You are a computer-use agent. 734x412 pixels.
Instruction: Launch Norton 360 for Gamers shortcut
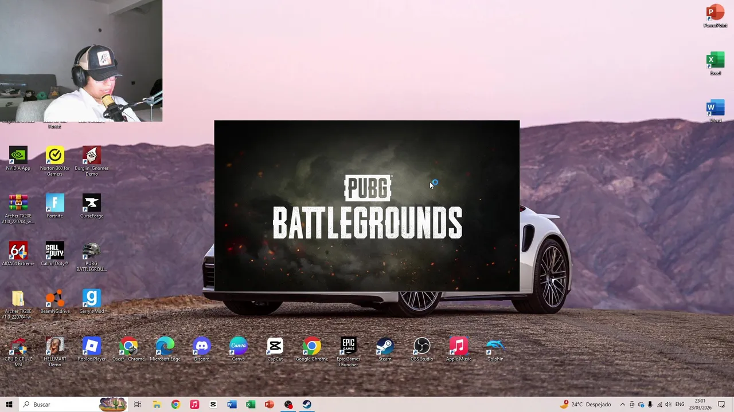[54, 161]
